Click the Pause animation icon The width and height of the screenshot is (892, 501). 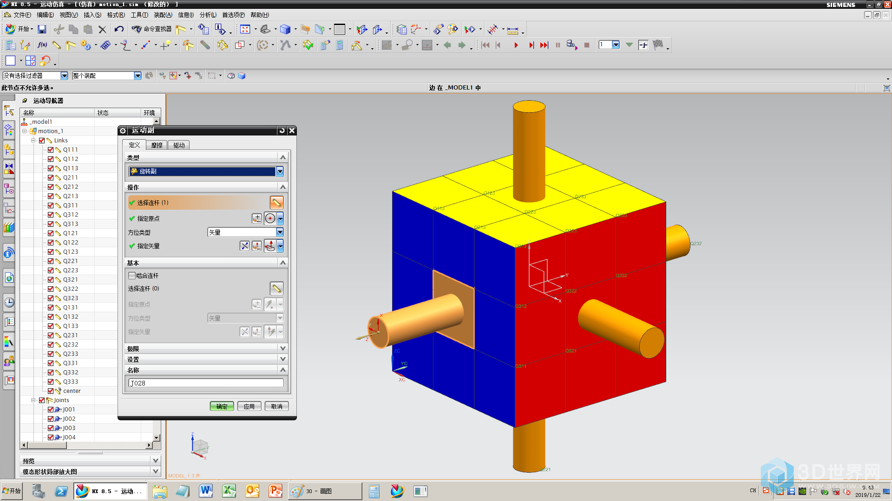tap(558, 45)
